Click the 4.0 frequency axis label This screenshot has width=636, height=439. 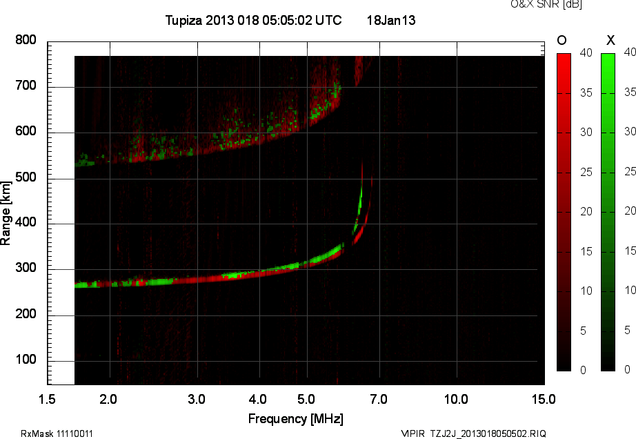pyautogui.click(x=258, y=400)
